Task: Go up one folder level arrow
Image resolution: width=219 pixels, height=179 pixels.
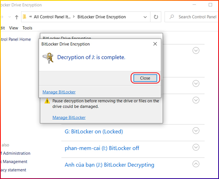Action: (x=17, y=17)
